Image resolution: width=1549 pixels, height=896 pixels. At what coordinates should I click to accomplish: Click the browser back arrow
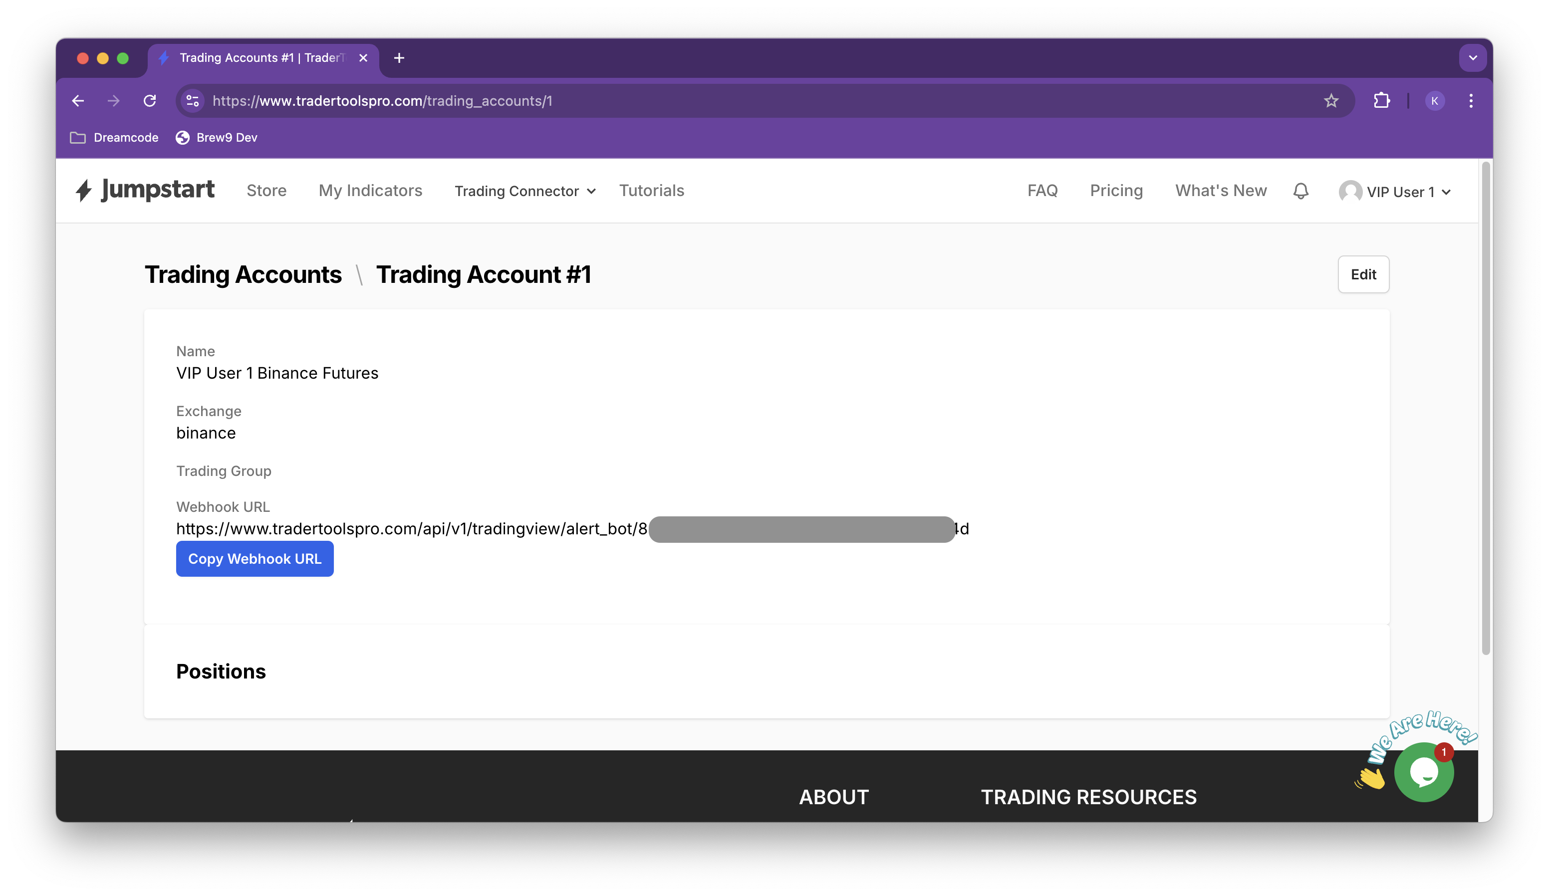pos(78,101)
